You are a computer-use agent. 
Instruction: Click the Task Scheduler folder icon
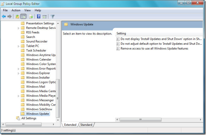pyautogui.click(x=23, y=50)
